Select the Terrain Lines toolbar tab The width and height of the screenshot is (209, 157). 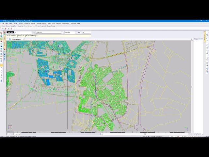coord(31,26)
